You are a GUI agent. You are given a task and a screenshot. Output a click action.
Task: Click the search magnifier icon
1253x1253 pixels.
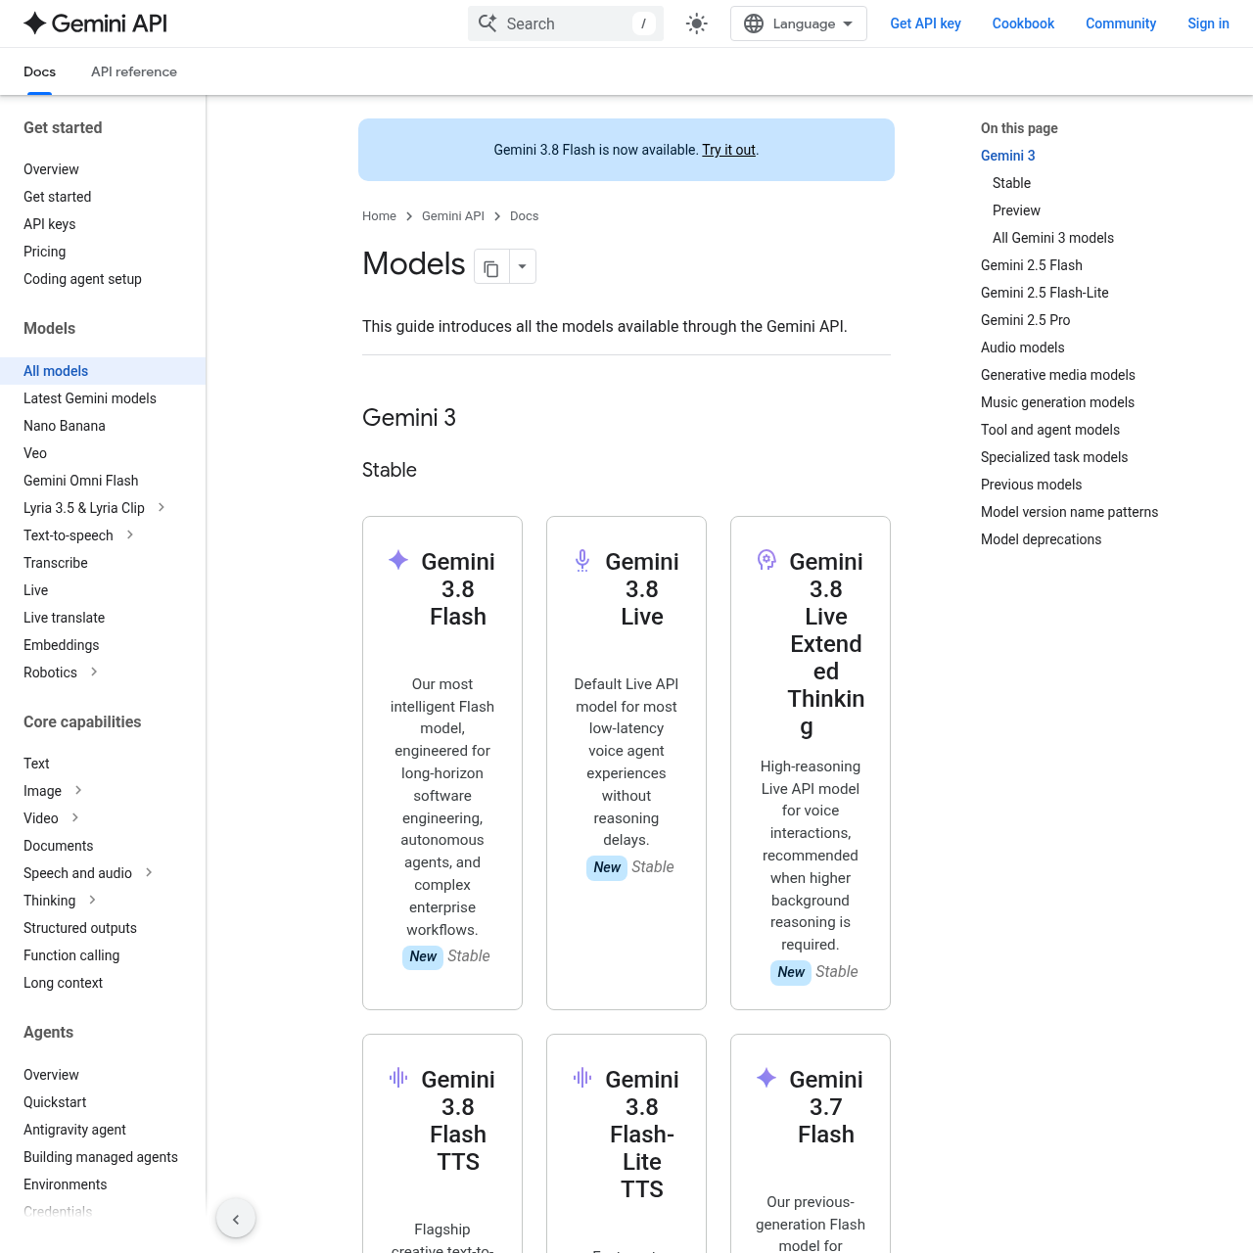tap(487, 23)
